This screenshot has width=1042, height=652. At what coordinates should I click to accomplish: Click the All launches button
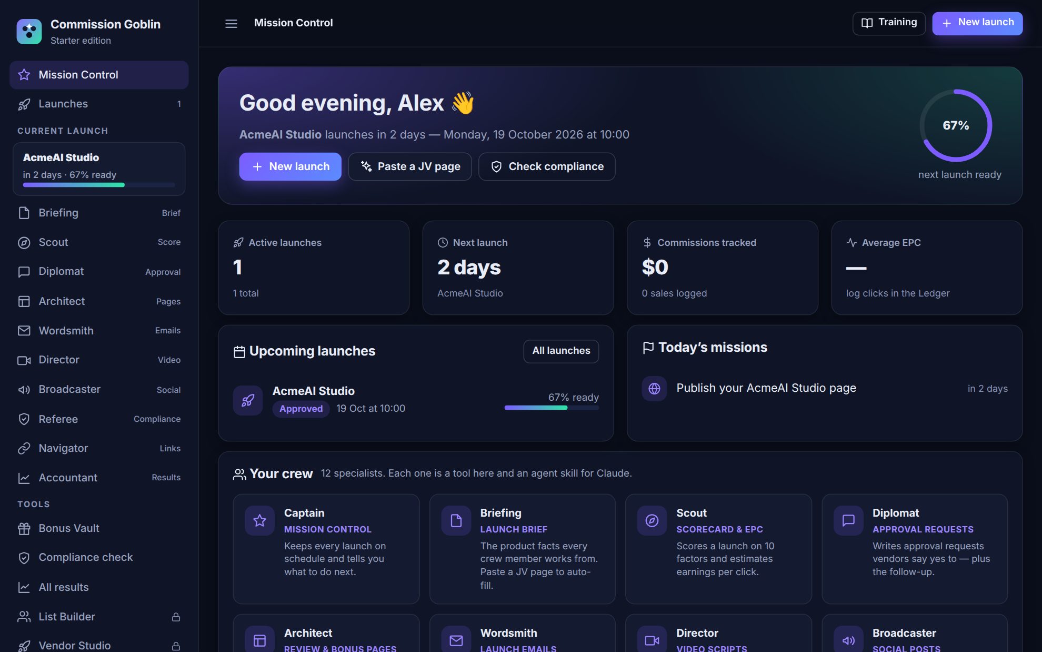point(561,351)
